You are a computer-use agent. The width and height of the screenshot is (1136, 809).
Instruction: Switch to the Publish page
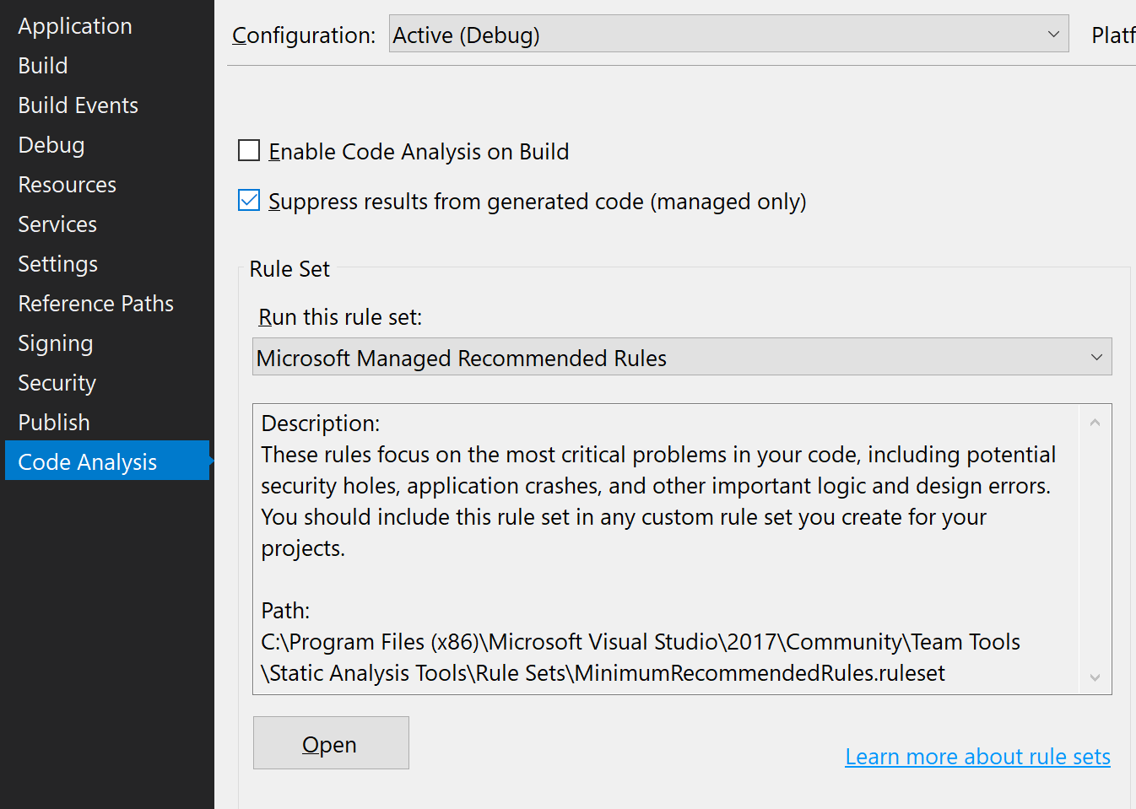click(x=53, y=422)
